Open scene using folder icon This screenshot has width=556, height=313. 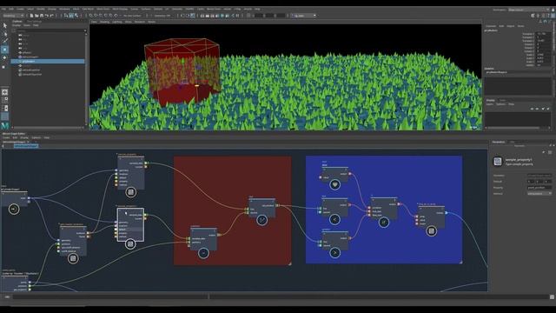pyautogui.click(x=36, y=16)
